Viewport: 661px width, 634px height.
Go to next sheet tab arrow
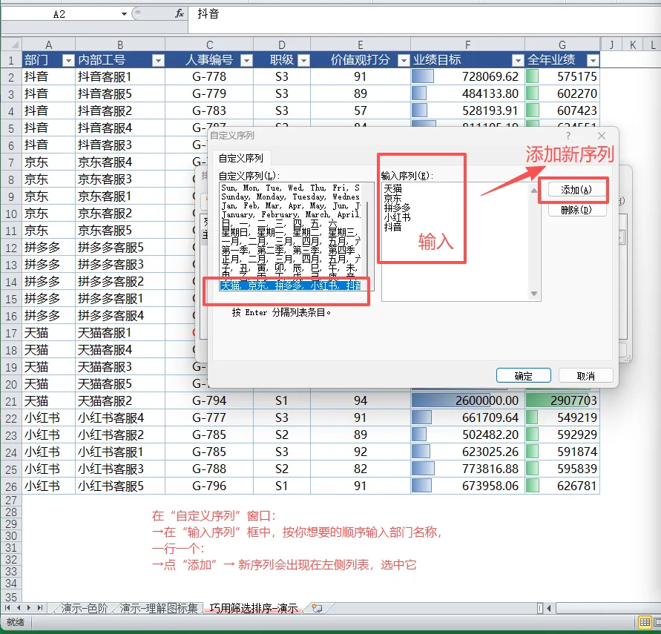coord(29,608)
